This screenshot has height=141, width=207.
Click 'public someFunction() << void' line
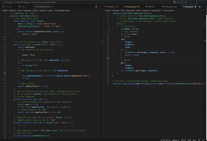pyautogui.click(x=33, y=86)
